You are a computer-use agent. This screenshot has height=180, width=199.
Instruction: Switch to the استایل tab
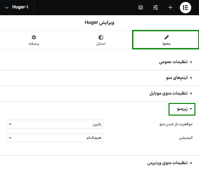pos(101,40)
